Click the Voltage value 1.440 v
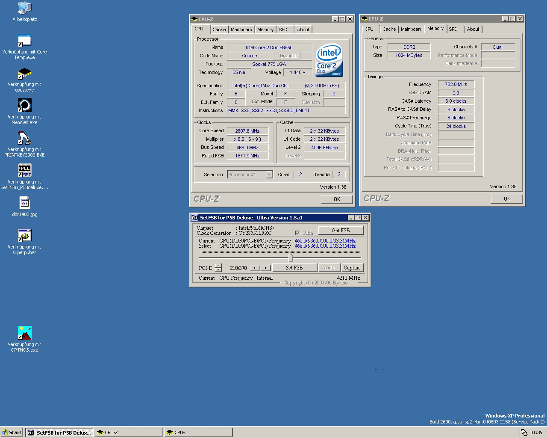Screen dimensions: 547x438 click(x=298, y=72)
